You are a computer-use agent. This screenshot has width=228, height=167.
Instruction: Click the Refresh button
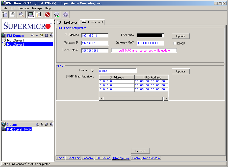pyautogui.click(x=140, y=151)
